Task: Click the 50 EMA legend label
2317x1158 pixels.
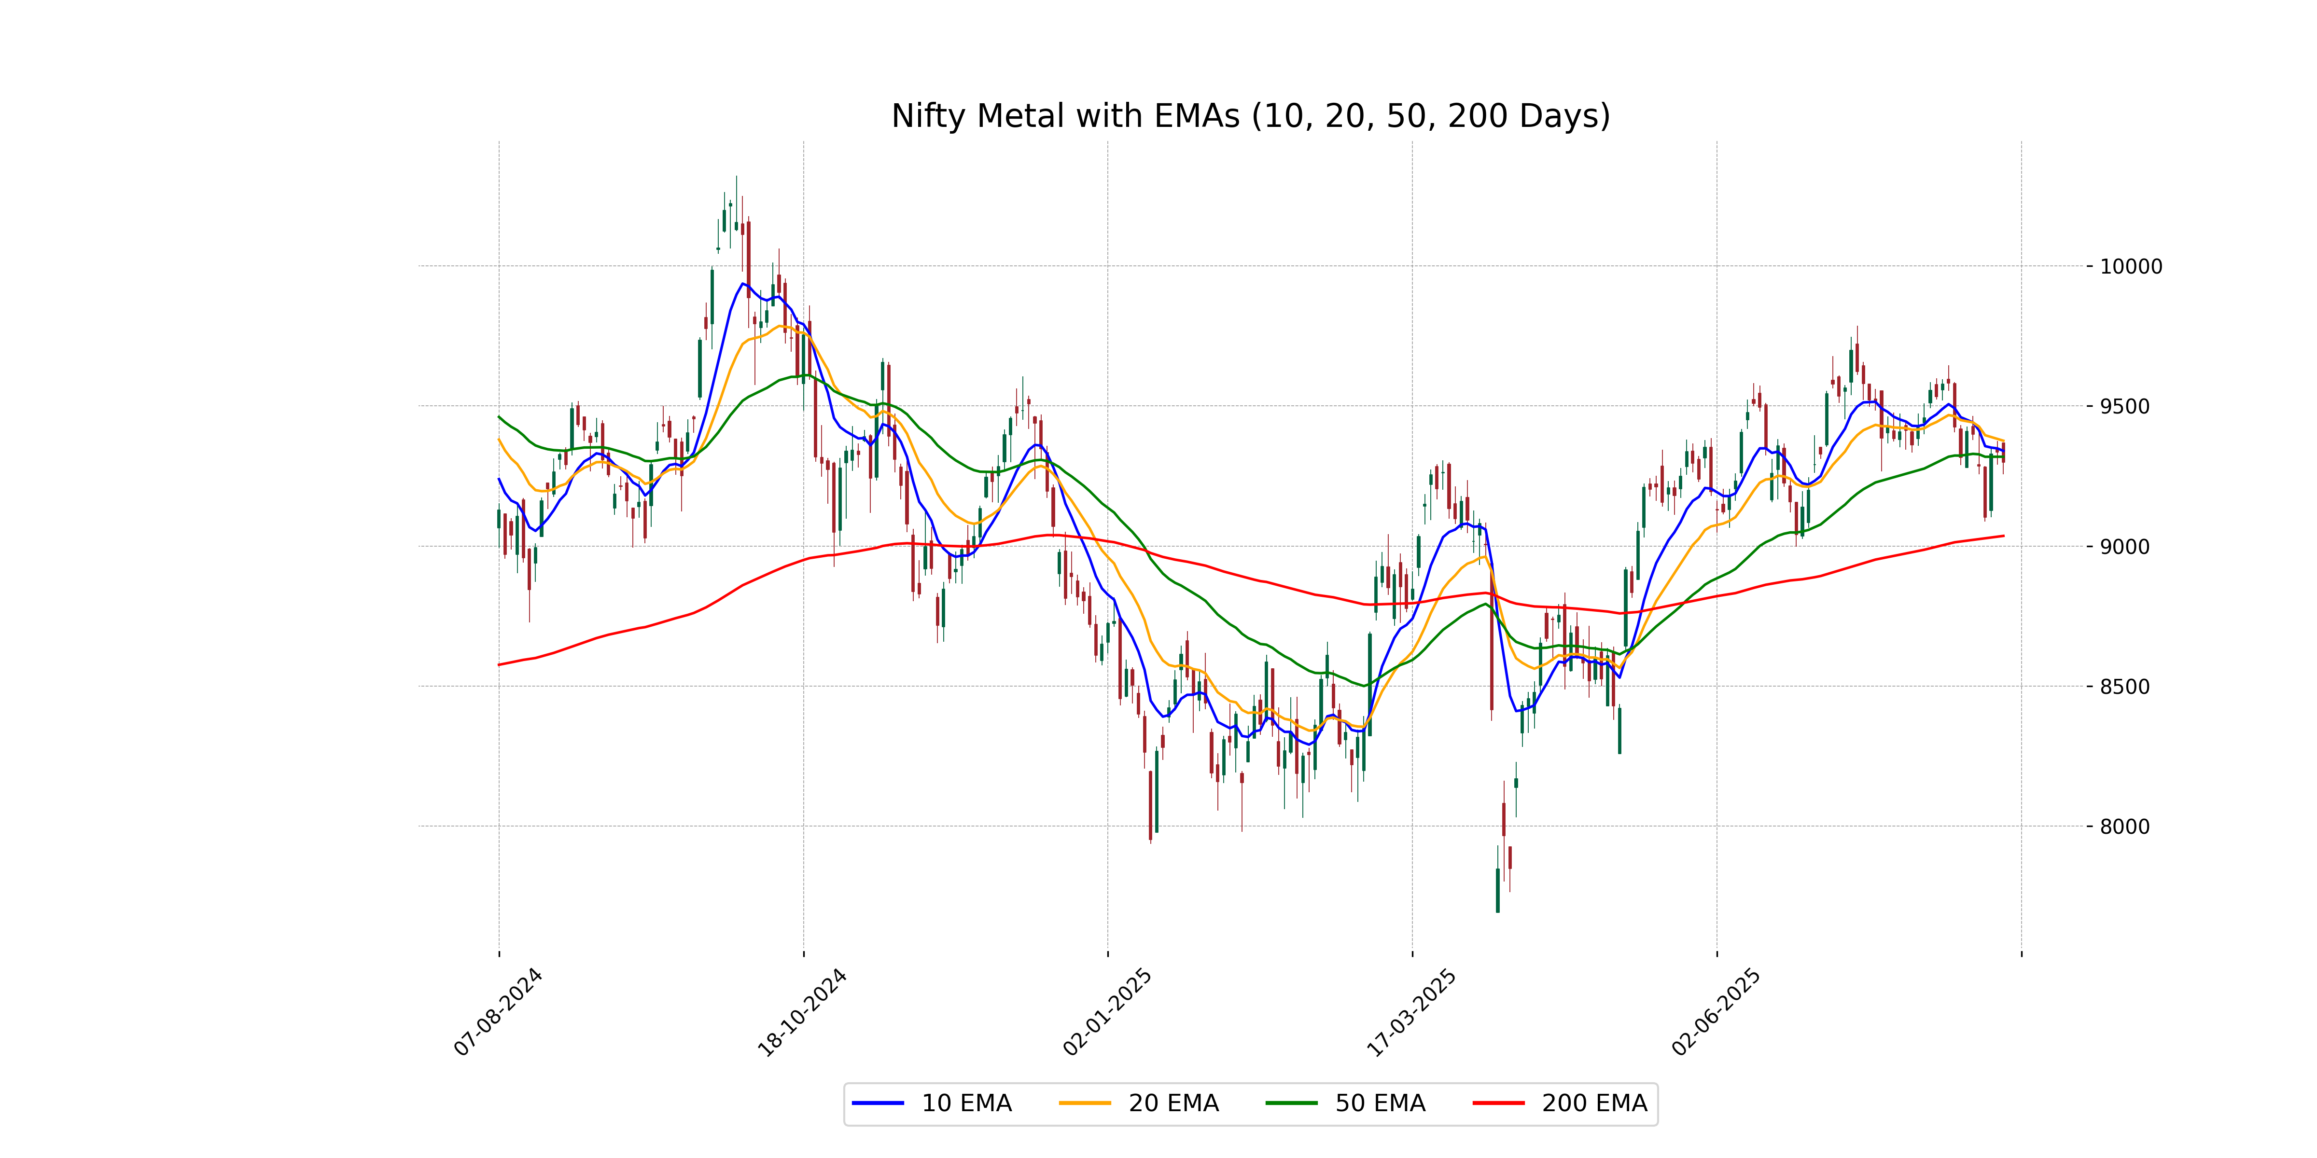Action: (1380, 1103)
